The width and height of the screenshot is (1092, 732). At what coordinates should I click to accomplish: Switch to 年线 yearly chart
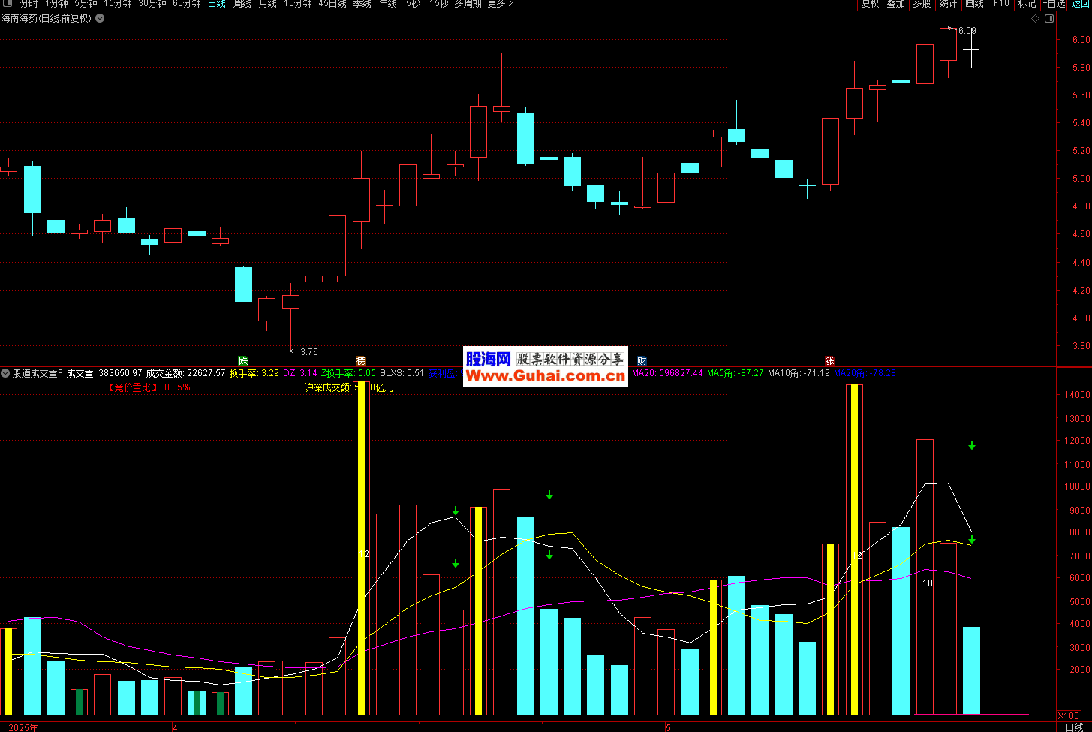click(x=387, y=4)
